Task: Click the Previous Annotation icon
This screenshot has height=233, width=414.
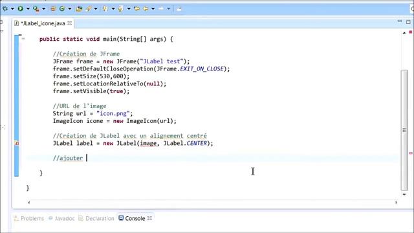Action: coord(121,8)
